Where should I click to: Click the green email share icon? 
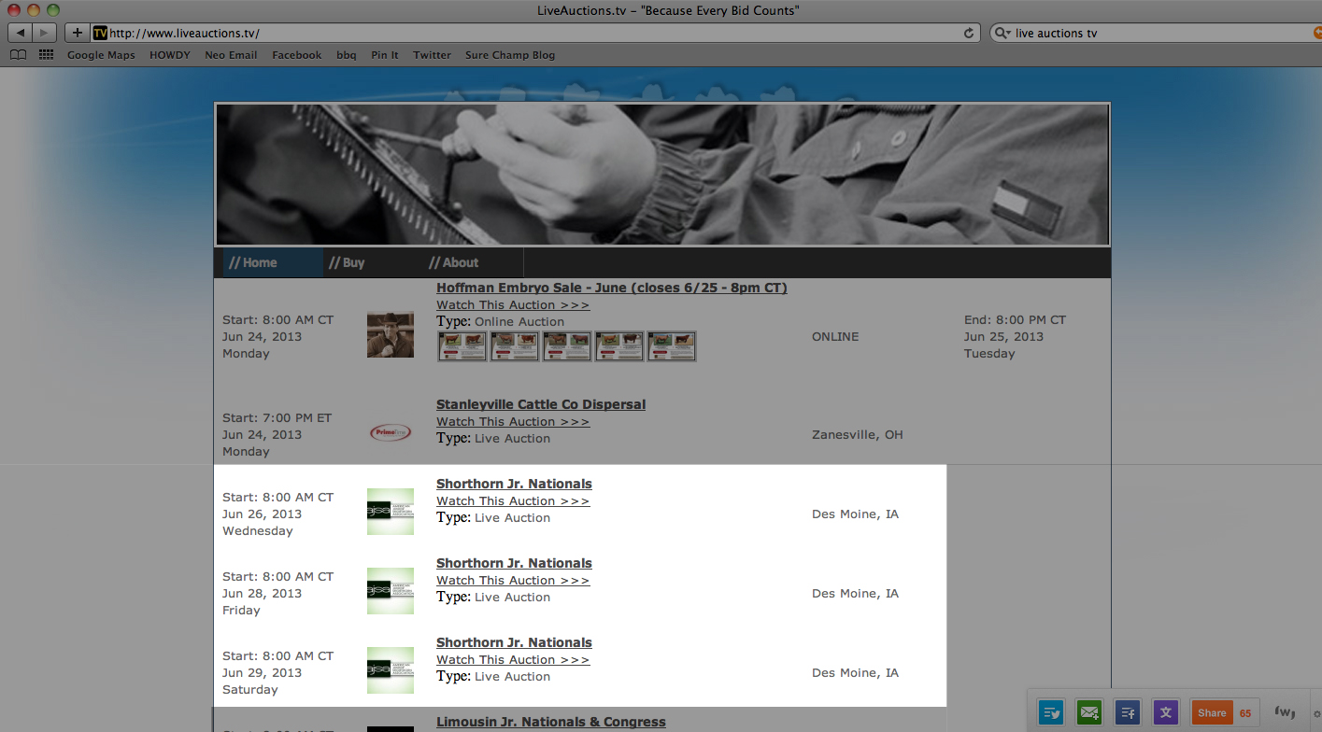(x=1089, y=712)
